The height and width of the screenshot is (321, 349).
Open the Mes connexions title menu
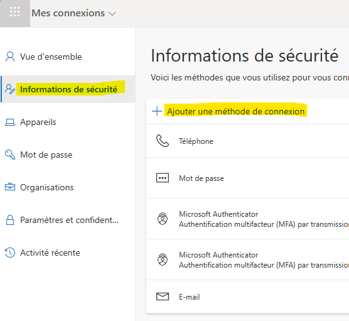68,13
